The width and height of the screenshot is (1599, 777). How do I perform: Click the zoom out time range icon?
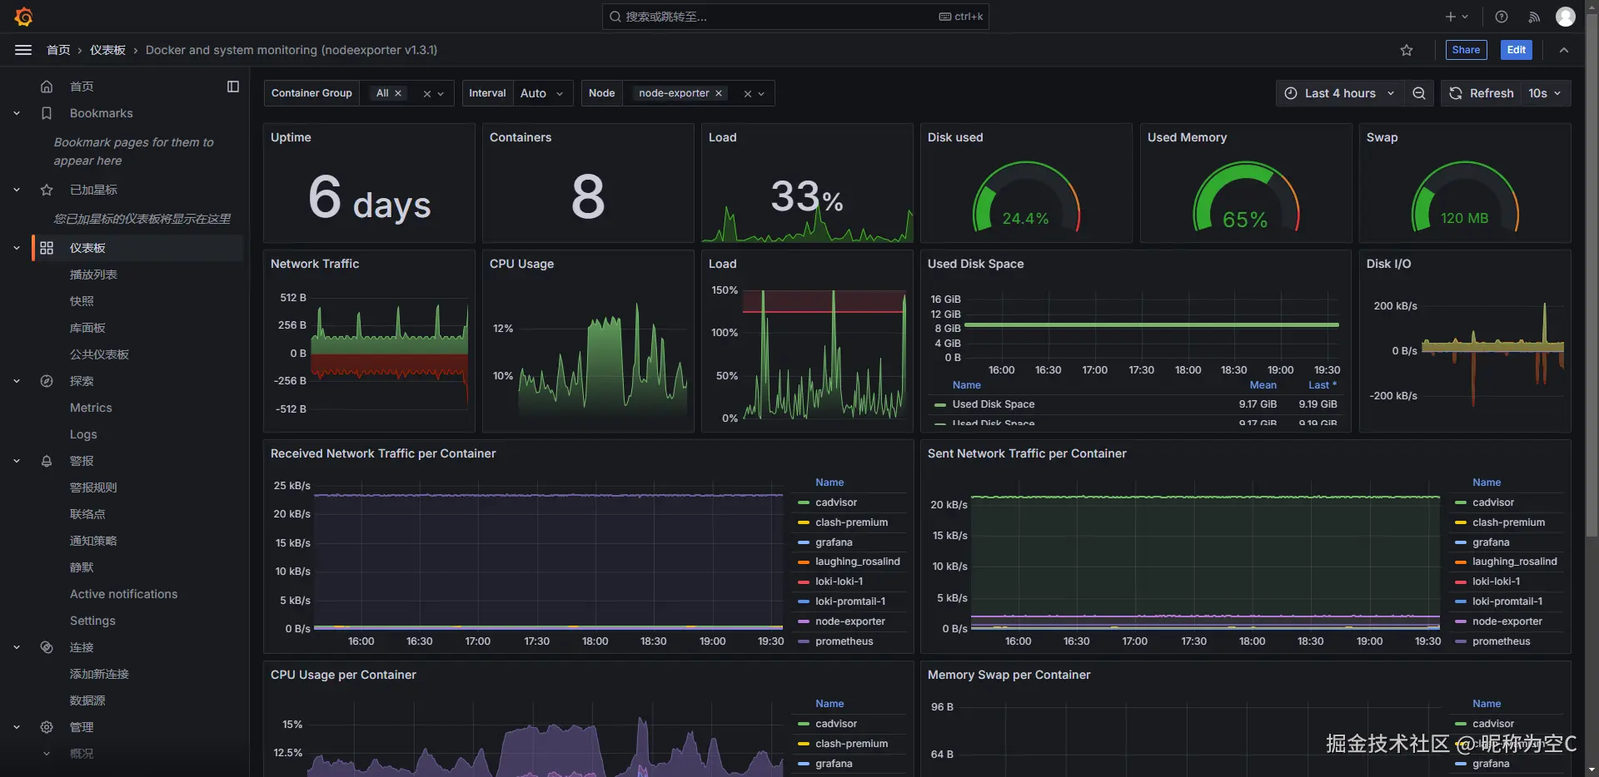click(1419, 93)
